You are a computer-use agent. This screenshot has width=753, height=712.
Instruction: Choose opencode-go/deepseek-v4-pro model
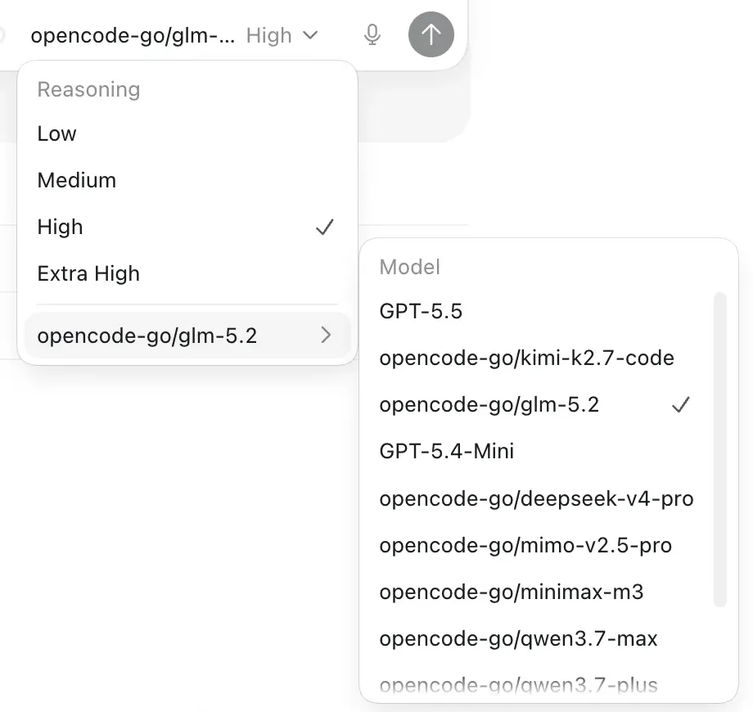click(538, 498)
